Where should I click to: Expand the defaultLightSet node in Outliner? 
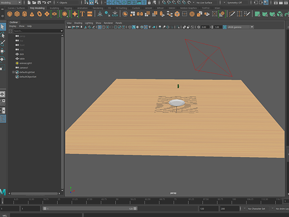pos(13,72)
